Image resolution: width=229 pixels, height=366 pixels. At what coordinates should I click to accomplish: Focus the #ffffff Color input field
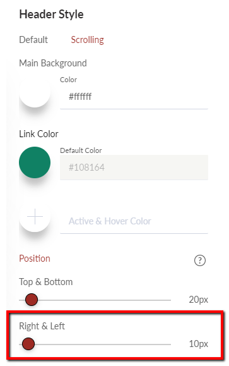pyautogui.click(x=134, y=97)
